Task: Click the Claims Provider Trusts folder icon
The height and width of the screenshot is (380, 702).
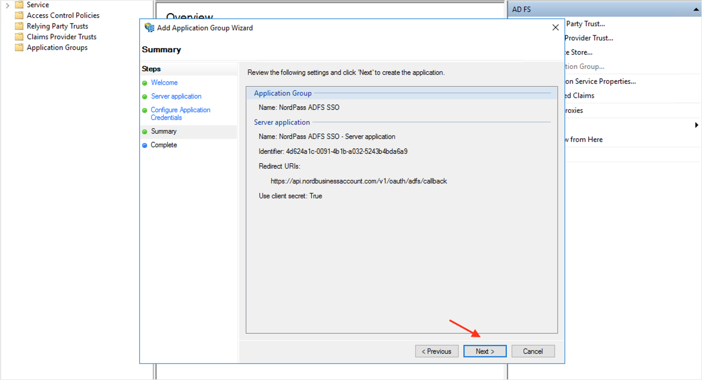Action: (19, 37)
